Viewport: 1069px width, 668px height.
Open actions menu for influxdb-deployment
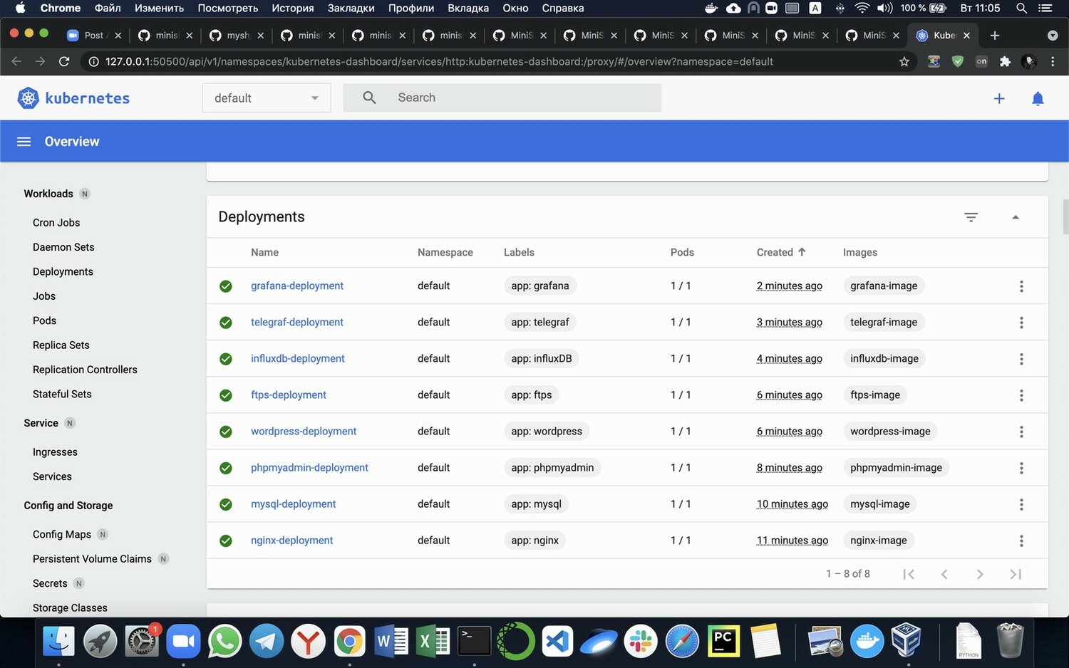coord(1021,359)
